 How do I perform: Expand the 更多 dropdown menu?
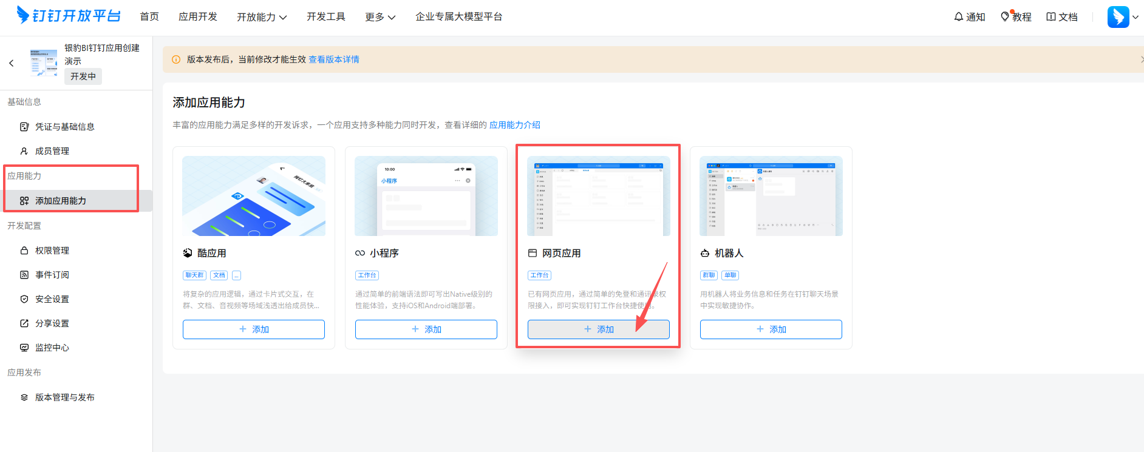(380, 17)
